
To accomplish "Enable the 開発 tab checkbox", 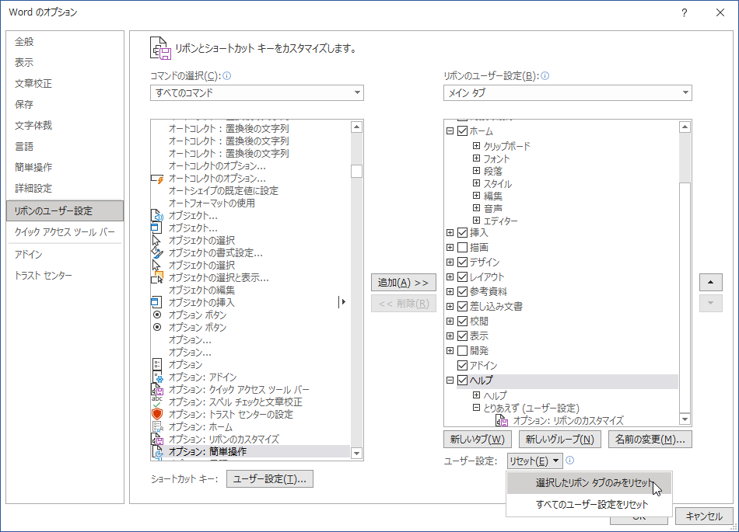I will (x=462, y=351).
